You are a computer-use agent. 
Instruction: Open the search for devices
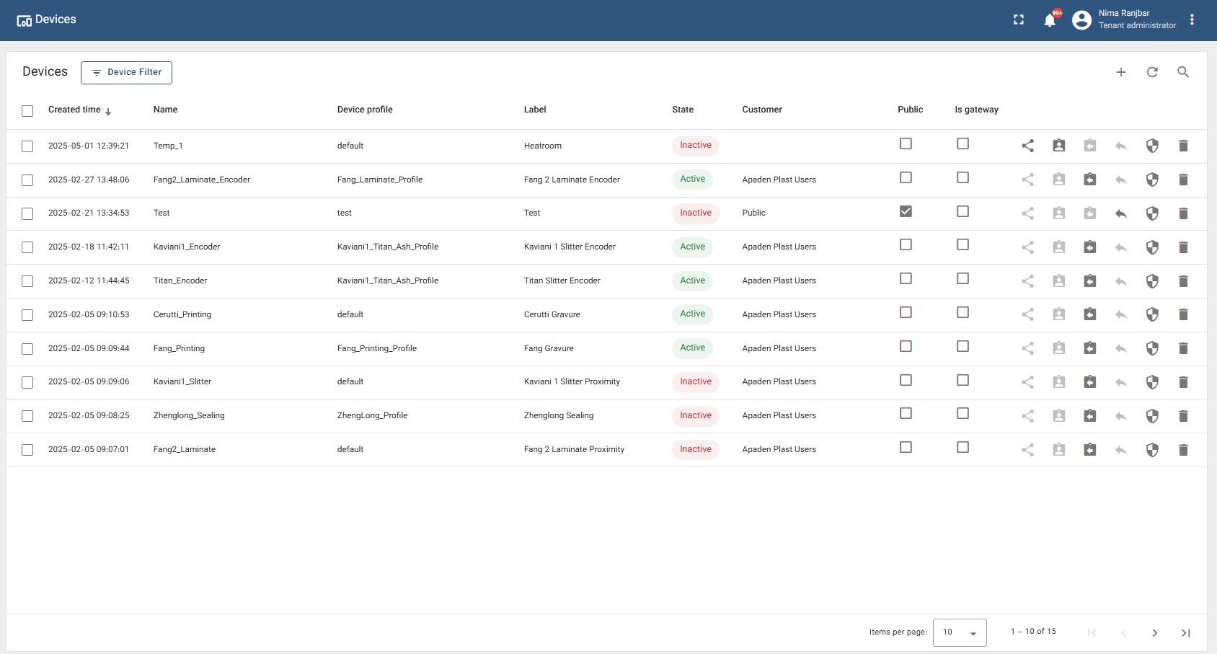pyautogui.click(x=1182, y=72)
